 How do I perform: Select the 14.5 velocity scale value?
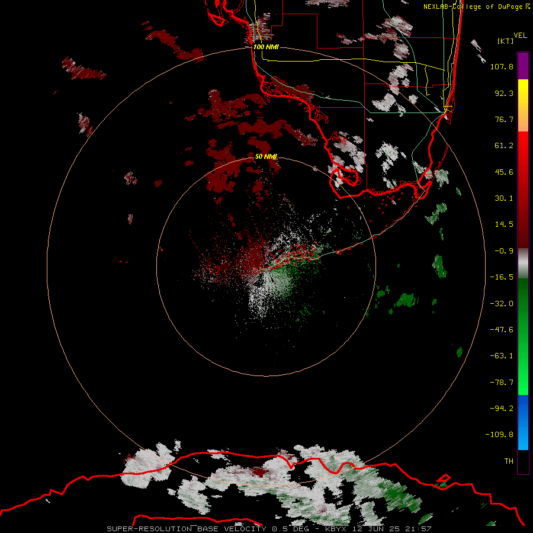point(504,224)
